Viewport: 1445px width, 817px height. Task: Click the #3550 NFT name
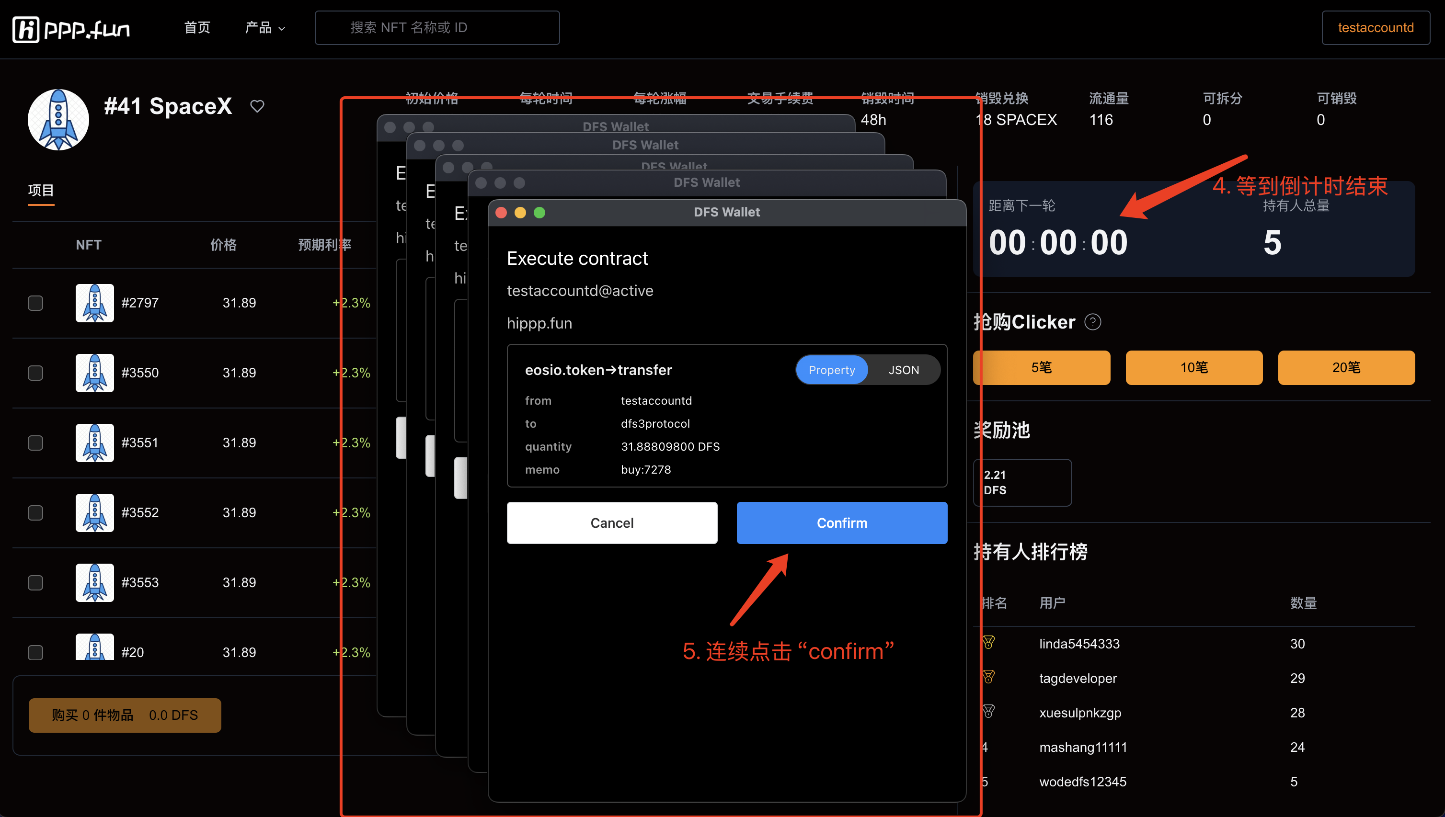coord(140,373)
